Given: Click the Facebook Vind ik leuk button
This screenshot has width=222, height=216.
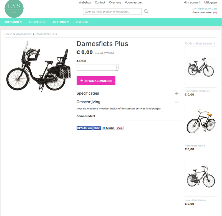Looking at the screenshot, I should click(85, 128).
